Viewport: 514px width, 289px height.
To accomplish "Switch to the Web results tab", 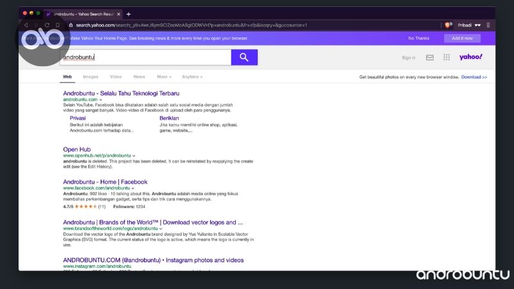I will 67,76.
